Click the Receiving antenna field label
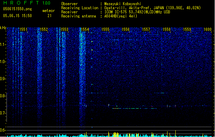 [79, 16]
